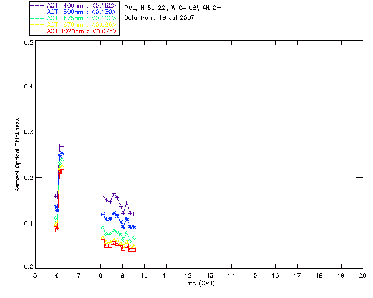Click the x-axis tick label 10
This screenshot has height=298, width=373.
(144, 275)
